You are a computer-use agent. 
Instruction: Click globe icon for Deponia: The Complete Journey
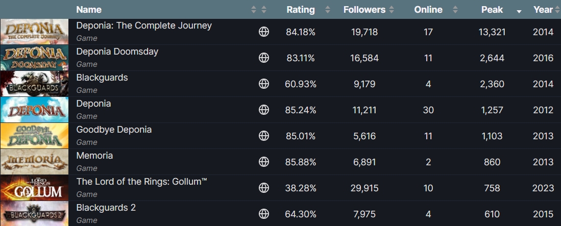coord(263,32)
